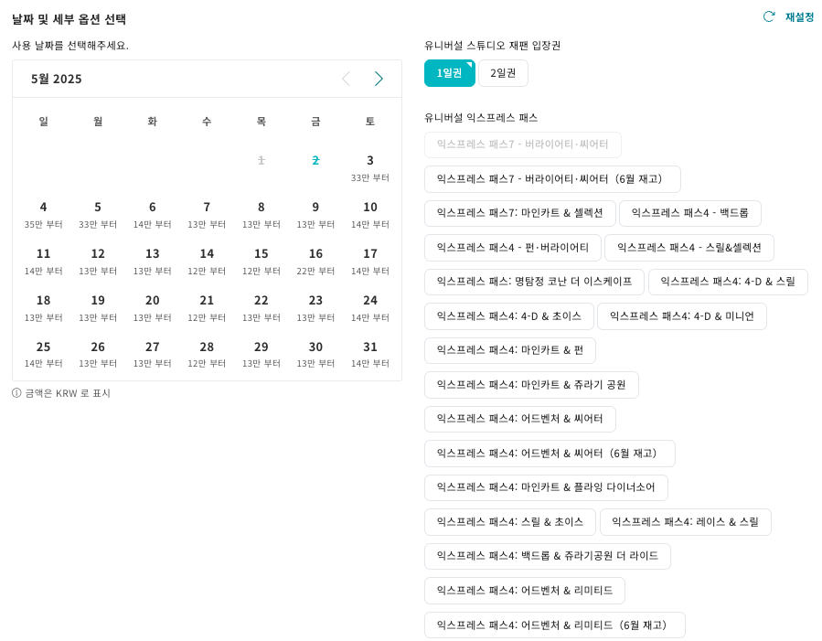Choose 익스프레스 패스4: 4-D & 초이스

(x=508, y=316)
